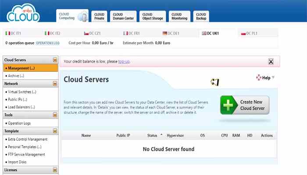This screenshot has height=175, width=307.
Task: Open Public IPs in sidebar
Action: (18, 99)
